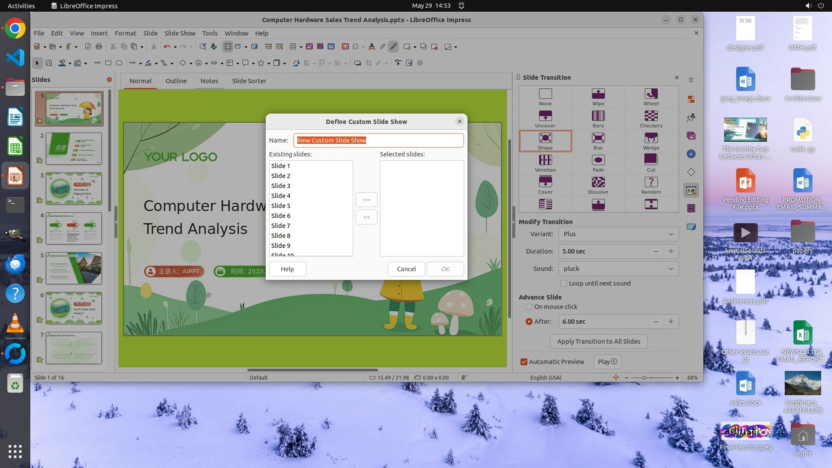
Task: Enable Loop until next sound
Action: pyautogui.click(x=564, y=283)
